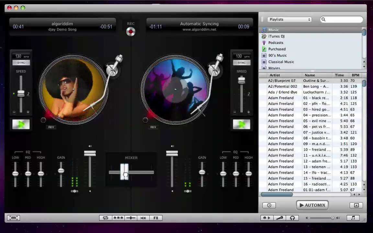Click the left deck GAIN slider knob
Image resolution: width=373 pixels, height=233 pixels.
coord(61,171)
